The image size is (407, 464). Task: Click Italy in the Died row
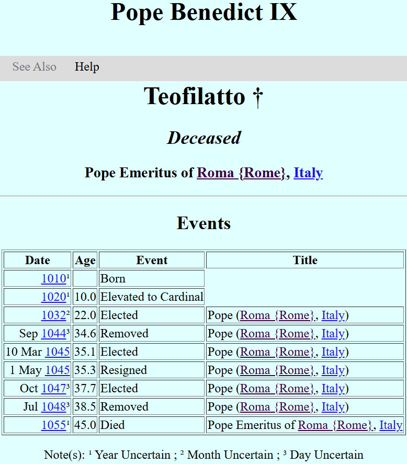[x=391, y=425]
